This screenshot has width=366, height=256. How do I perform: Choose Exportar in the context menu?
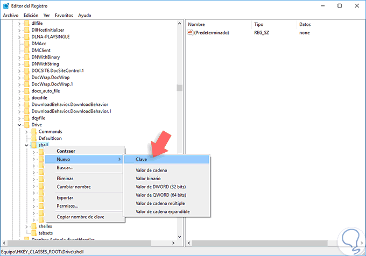pos(84,198)
